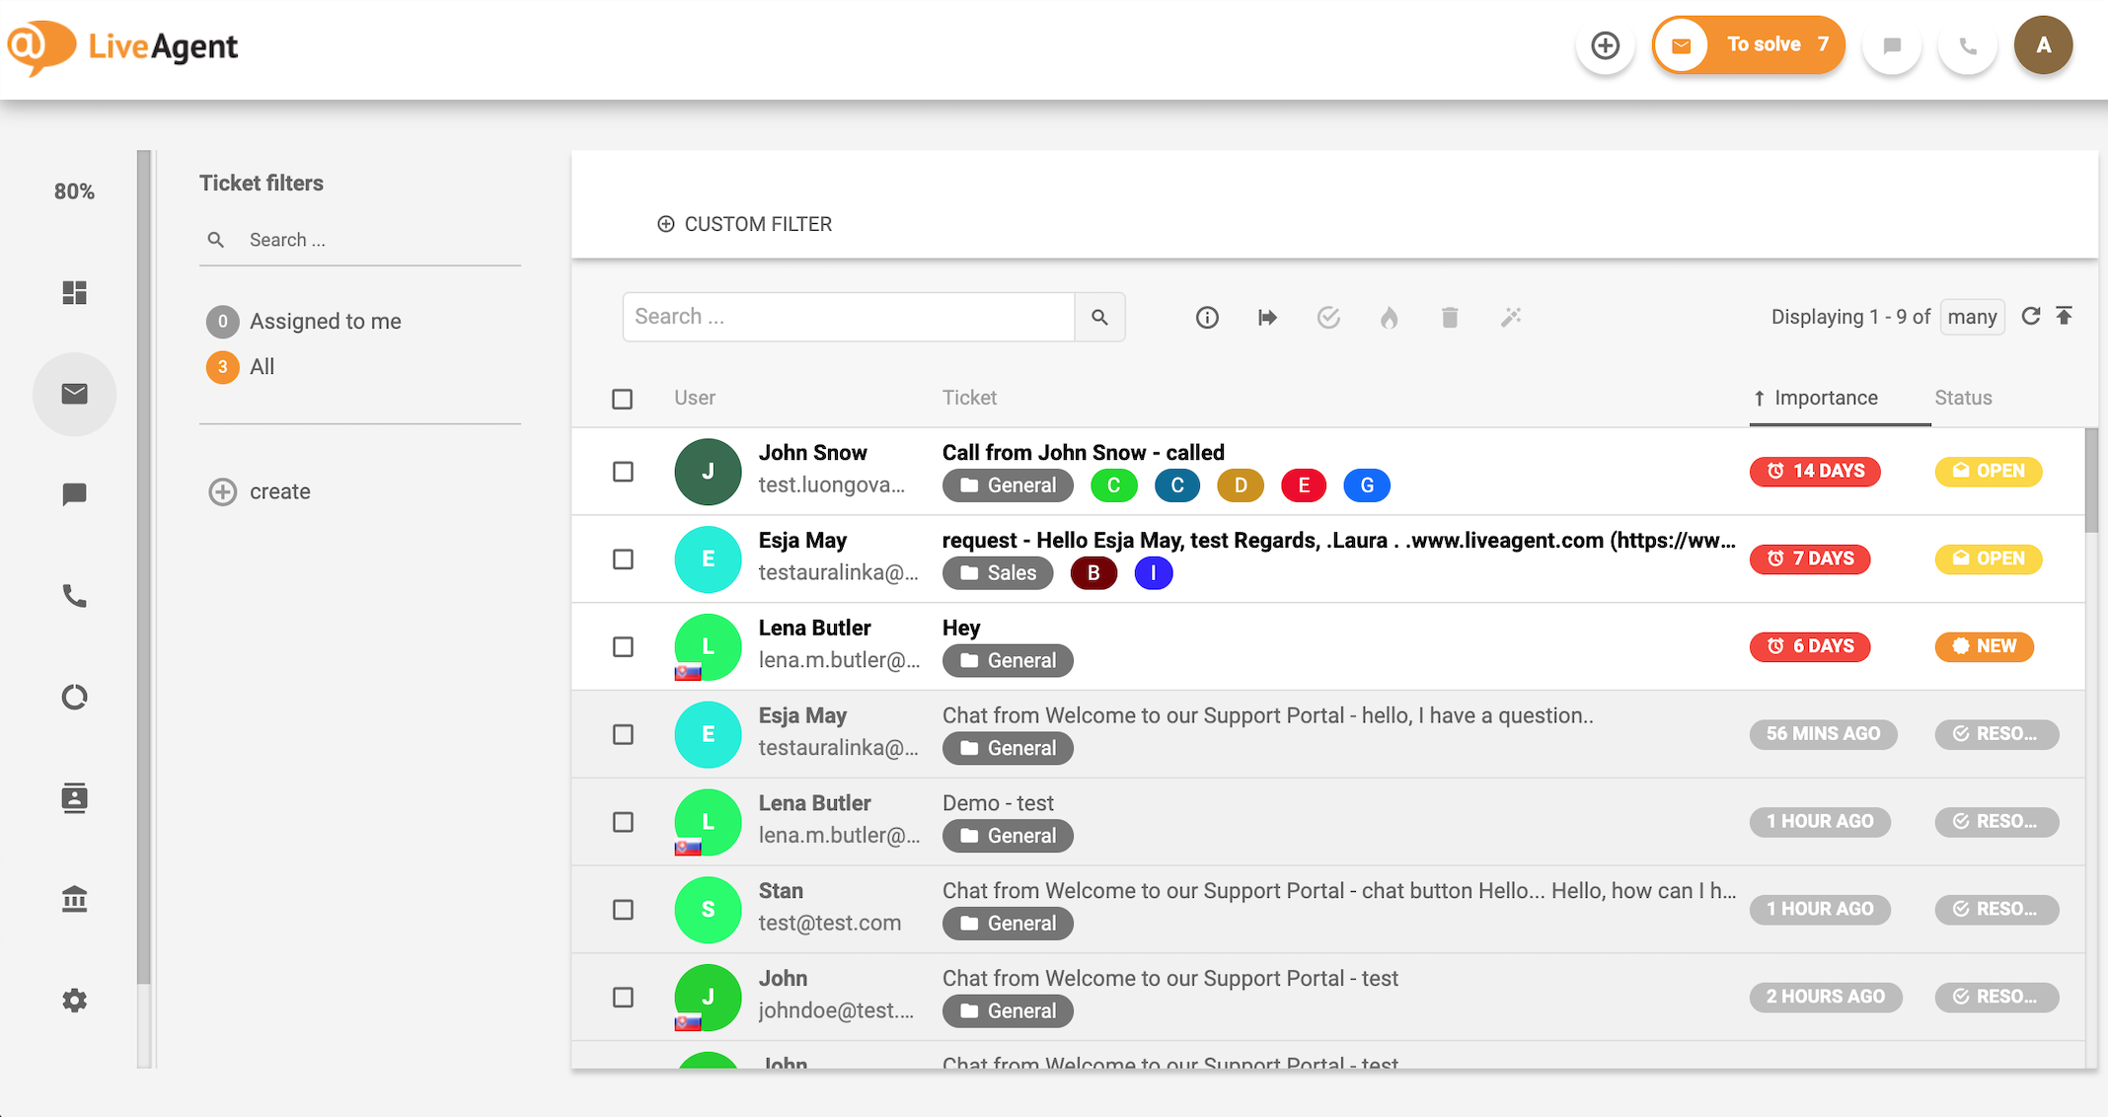Viewport: 2108px width, 1117px height.
Task: Refresh the ticket list
Action: pos(2030,316)
